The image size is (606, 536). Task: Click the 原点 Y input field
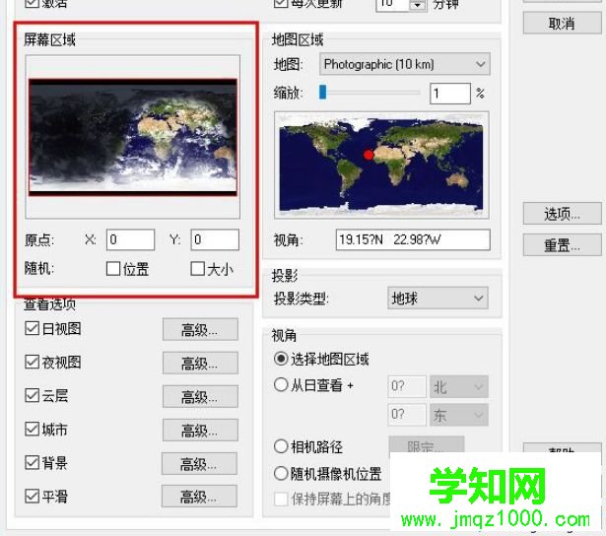point(215,239)
